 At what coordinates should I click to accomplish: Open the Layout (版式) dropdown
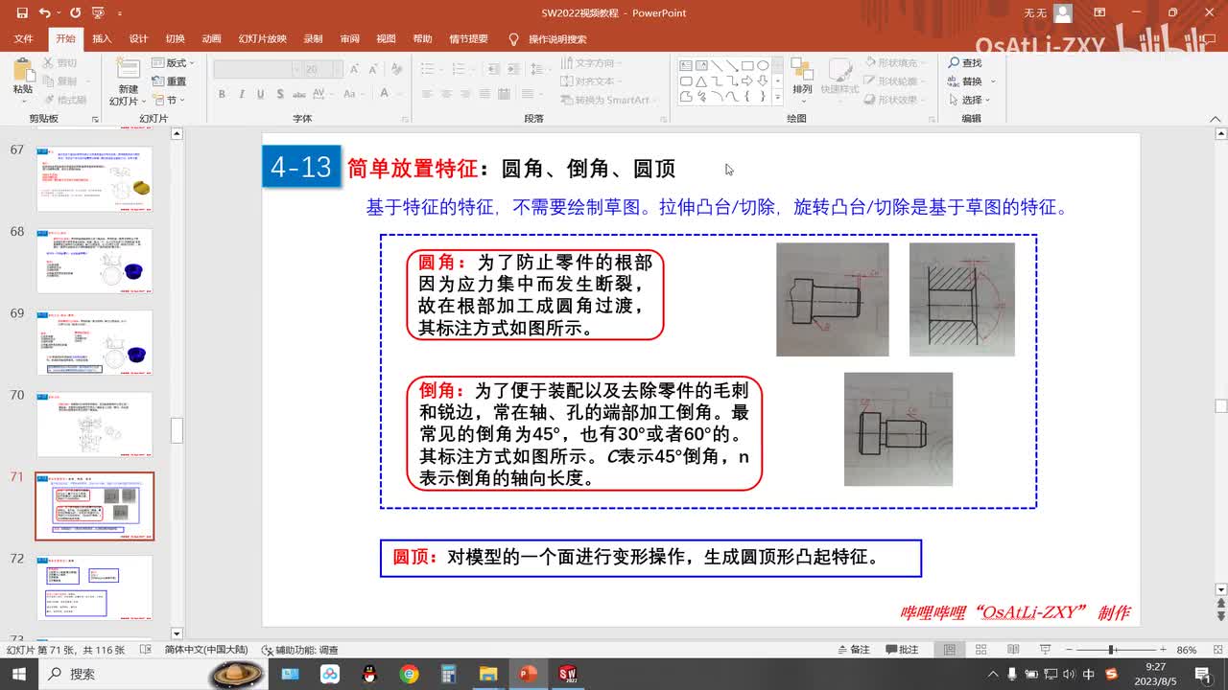(x=172, y=63)
